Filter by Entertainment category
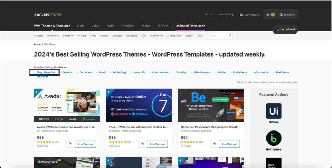The width and height of the screenshot is (332, 168). coord(160,72)
